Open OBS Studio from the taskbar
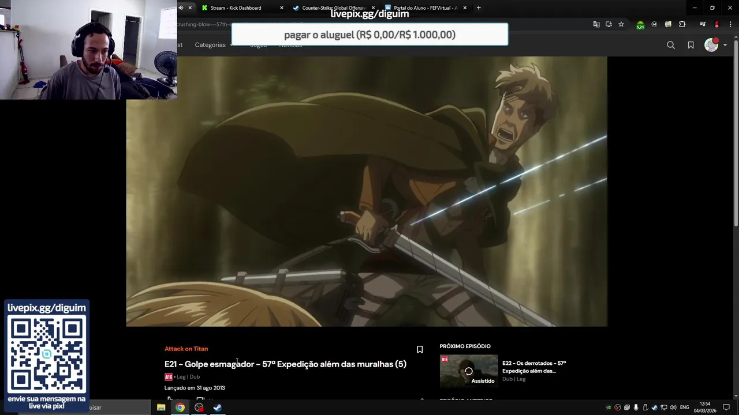Viewport: 739px width, 415px height. tap(199, 408)
